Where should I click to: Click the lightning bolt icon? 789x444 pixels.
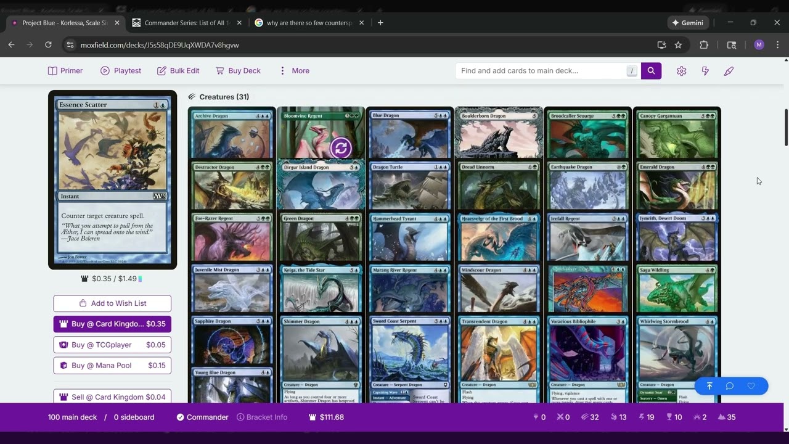pyautogui.click(x=705, y=71)
